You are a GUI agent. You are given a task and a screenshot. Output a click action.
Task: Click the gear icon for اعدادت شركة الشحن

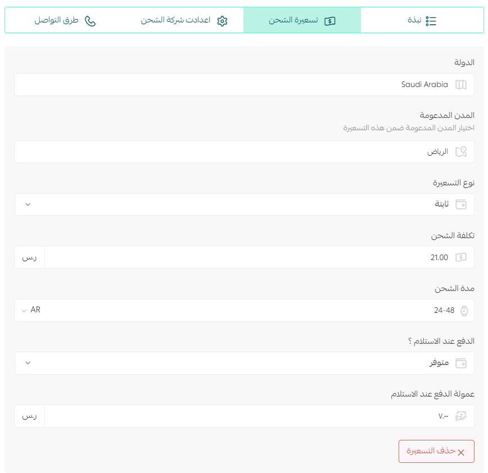click(222, 21)
